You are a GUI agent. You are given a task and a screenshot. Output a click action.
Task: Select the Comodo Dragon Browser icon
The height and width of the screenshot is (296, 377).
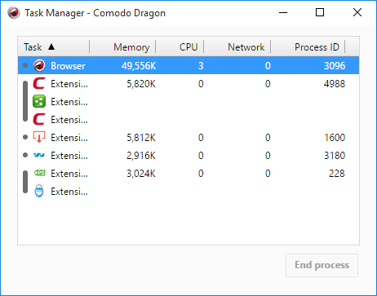(x=39, y=65)
